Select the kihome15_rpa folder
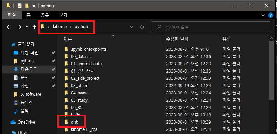This screenshot has width=277, height=134. pyautogui.click(x=84, y=129)
